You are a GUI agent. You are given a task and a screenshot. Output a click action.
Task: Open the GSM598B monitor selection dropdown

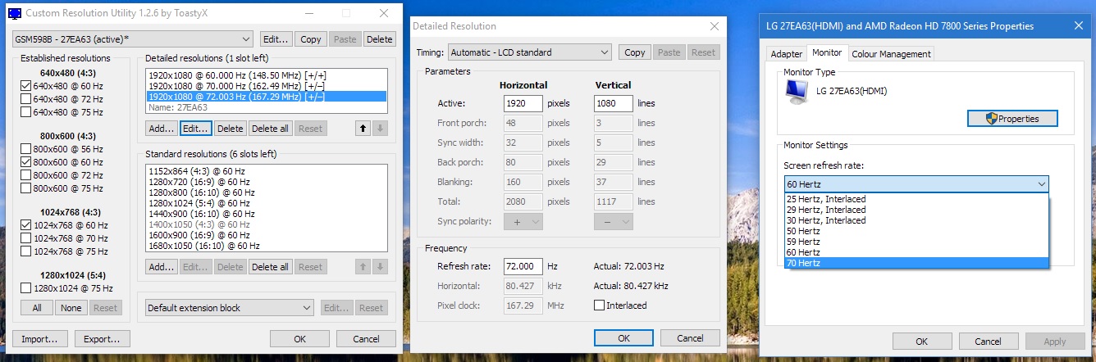tap(133, 39)
